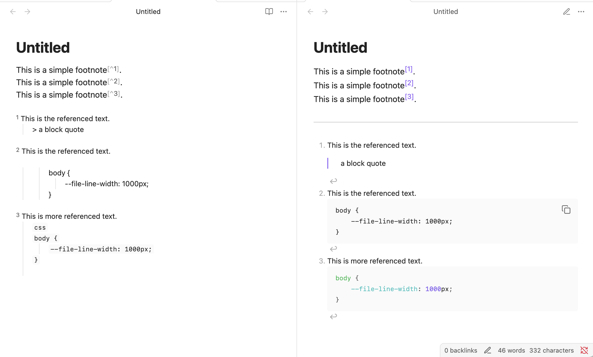Image resolution: width=593 pixels, height=357 pixels.
Task: Navigate back in the right pane
Action: [x=310, y=12]
